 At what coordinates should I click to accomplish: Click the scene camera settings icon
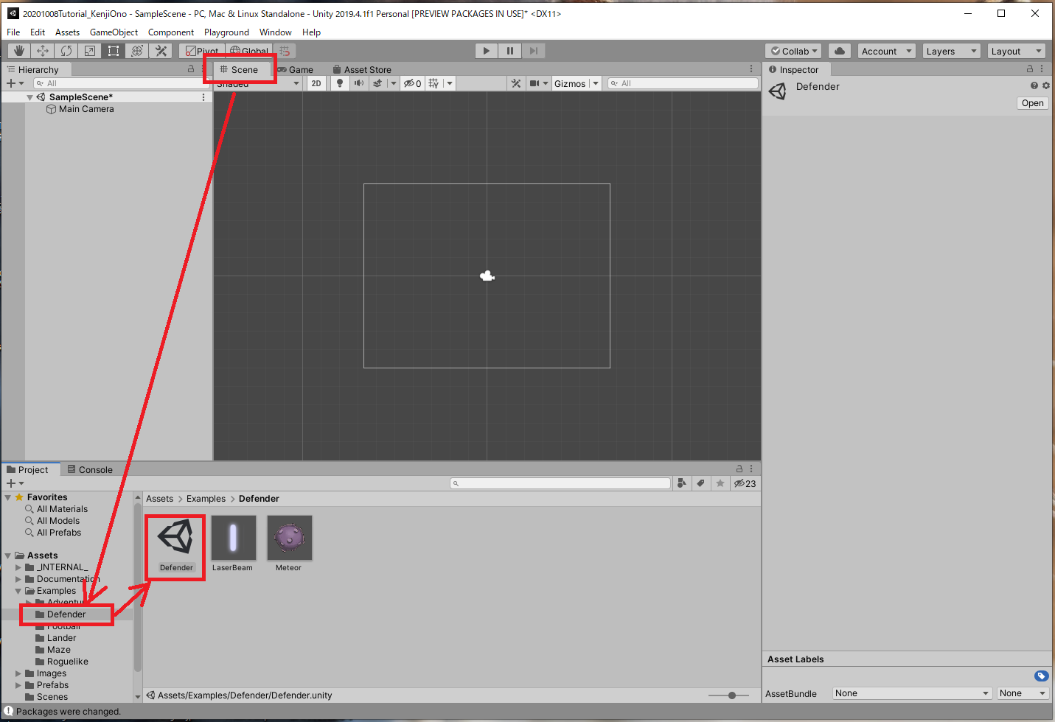pyautogui.click(x=535, y=83)
